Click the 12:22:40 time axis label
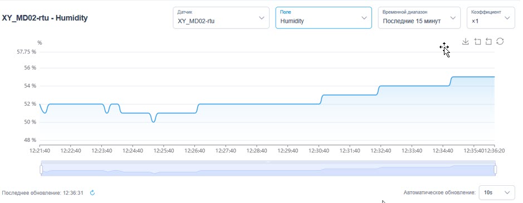This screenshot has width=523, height=203. tap(71, 151)
